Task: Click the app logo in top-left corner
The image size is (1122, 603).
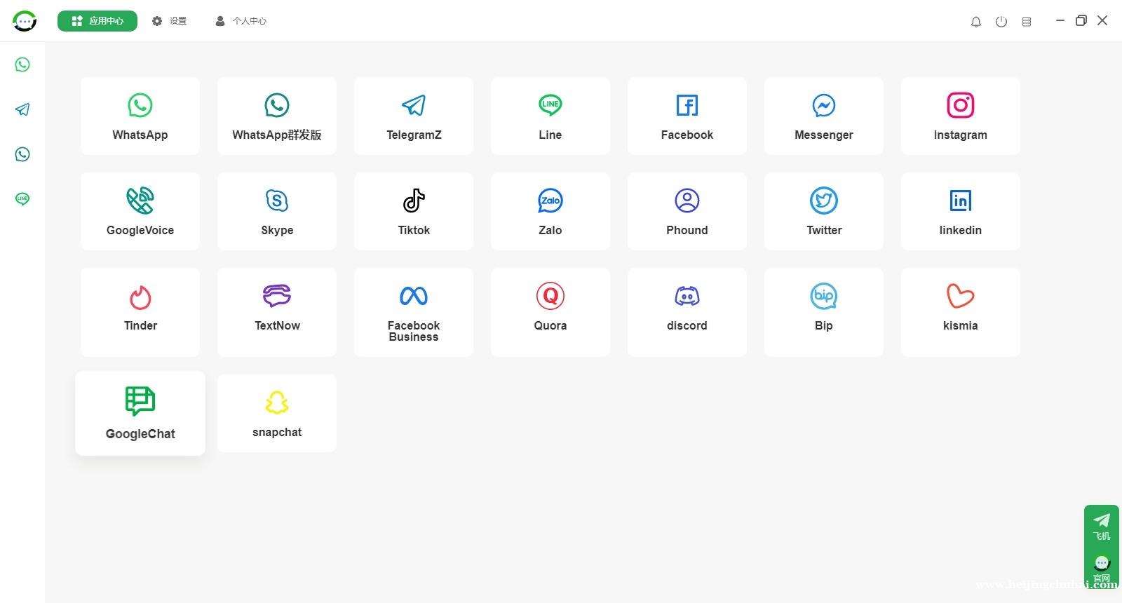Action: (25, 21)
